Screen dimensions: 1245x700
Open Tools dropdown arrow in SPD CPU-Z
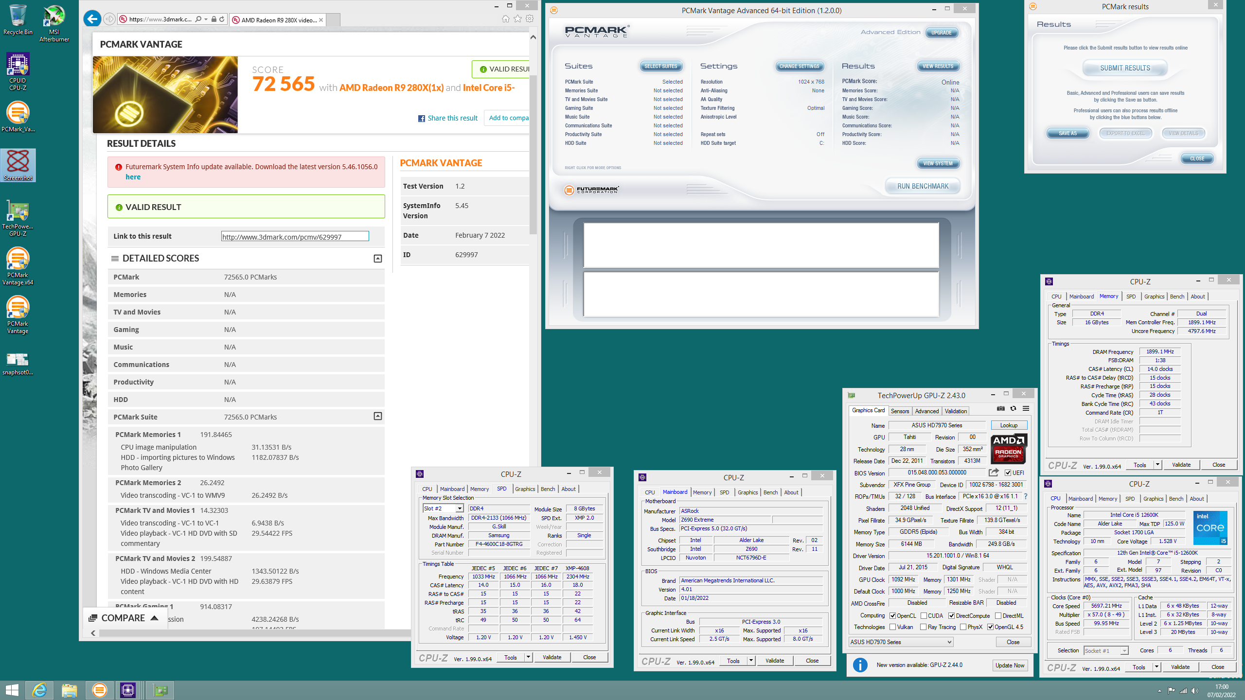pos(528,657)
